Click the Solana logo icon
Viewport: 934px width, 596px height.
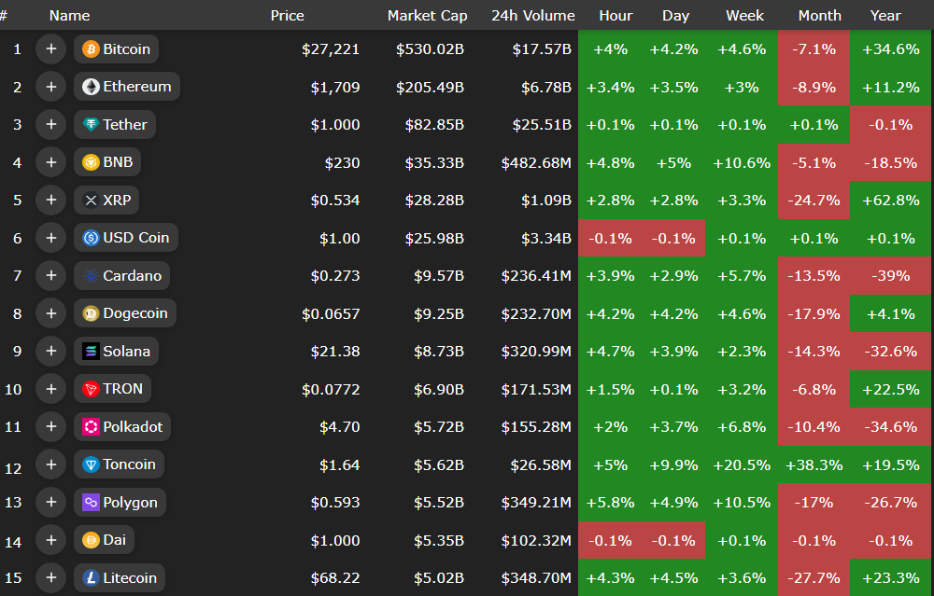pos(91,352)
